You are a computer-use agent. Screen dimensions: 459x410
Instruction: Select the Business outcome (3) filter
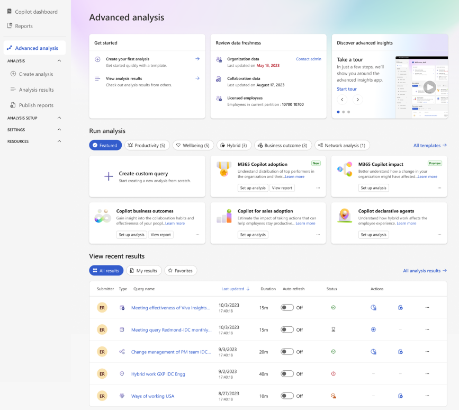[283, 145]
